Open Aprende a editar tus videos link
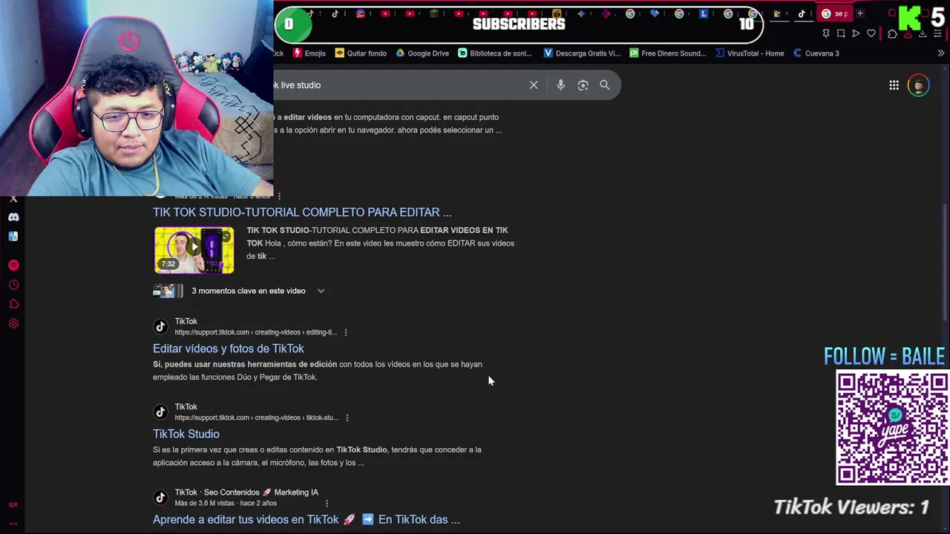Screen dimensions: 950x534 307,520
